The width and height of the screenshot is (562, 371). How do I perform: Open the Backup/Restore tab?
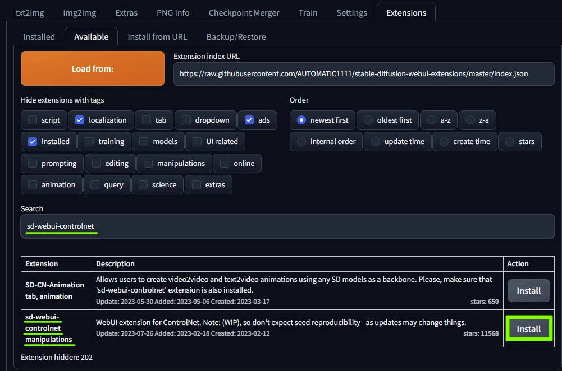pyautogui.click(x=236, y=37)
